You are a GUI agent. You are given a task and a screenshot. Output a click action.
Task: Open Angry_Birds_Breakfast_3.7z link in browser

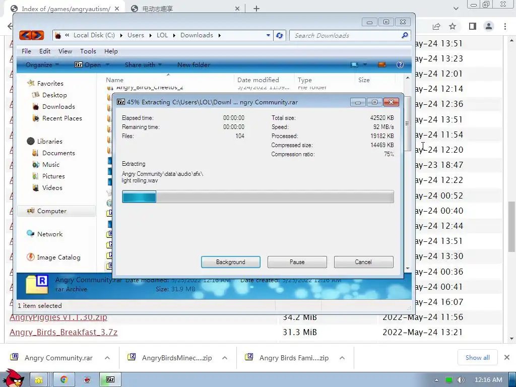[63, 333]
